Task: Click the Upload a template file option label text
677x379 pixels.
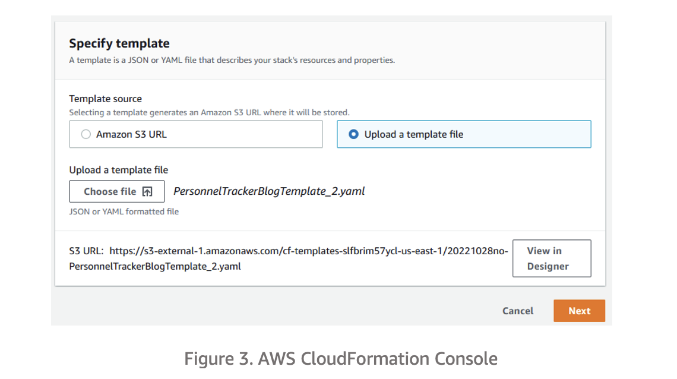Action: click(414, 134)
